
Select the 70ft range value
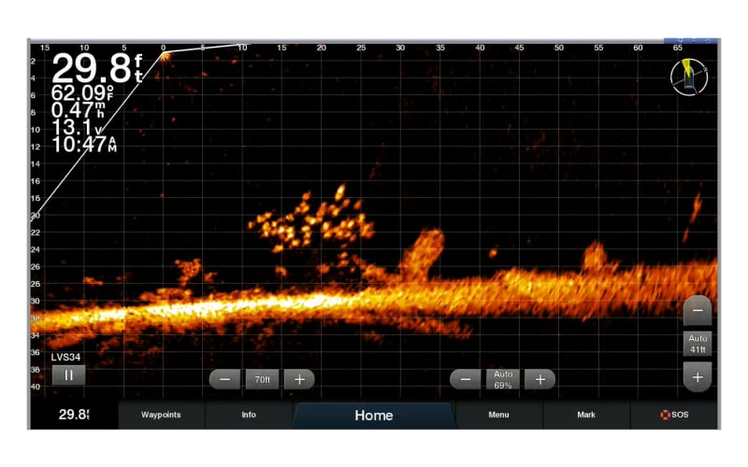click(262, 379)
